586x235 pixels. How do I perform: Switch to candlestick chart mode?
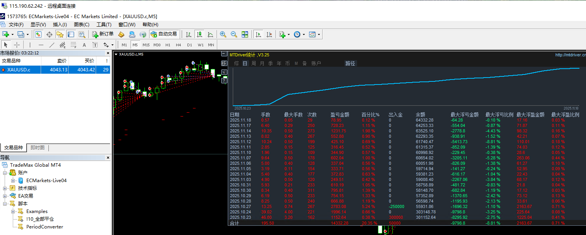[199, 34]
